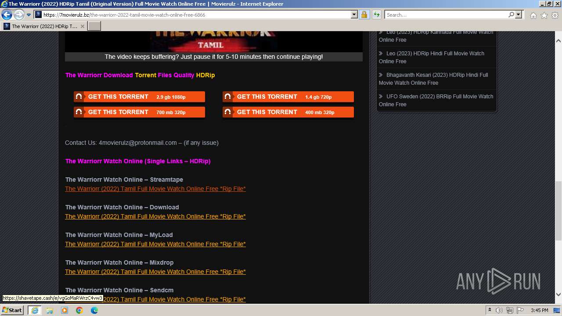
Task: Launch Windows Media Player from taskbar
Action: (65, 310)
